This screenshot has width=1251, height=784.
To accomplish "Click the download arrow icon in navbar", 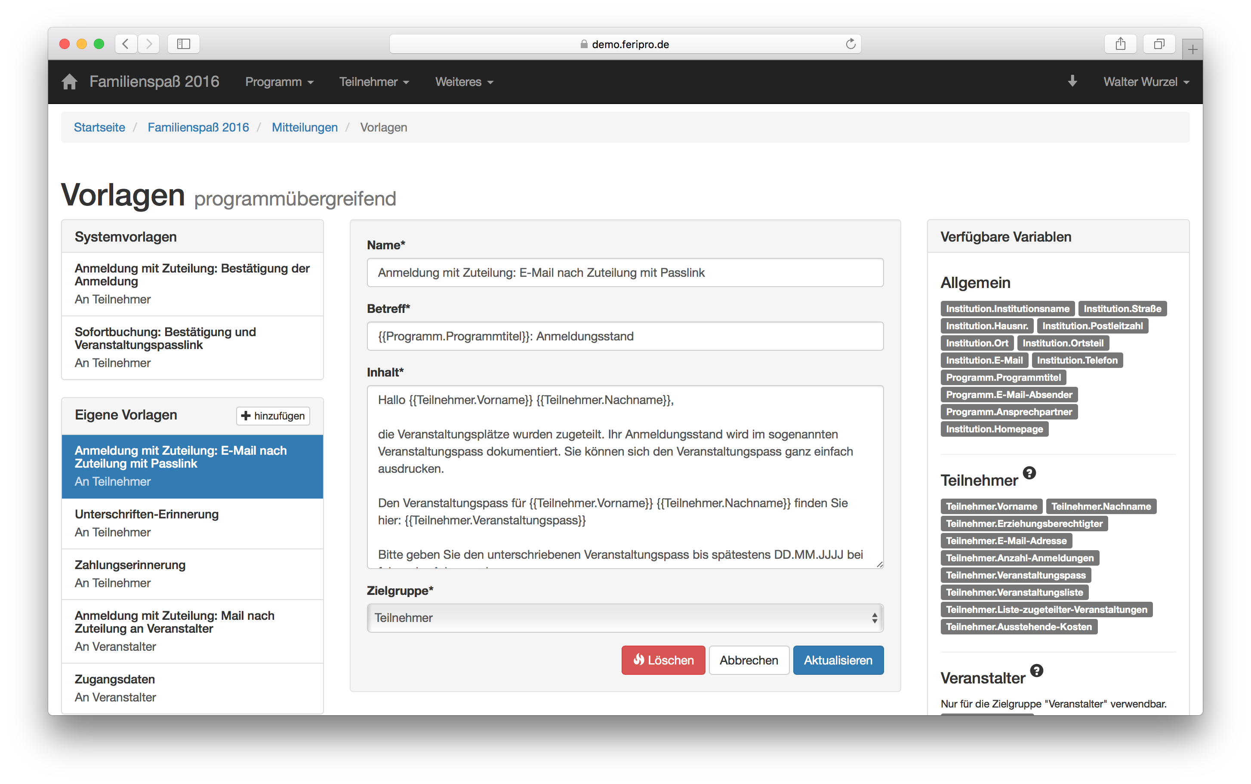I will (1072, 81).
